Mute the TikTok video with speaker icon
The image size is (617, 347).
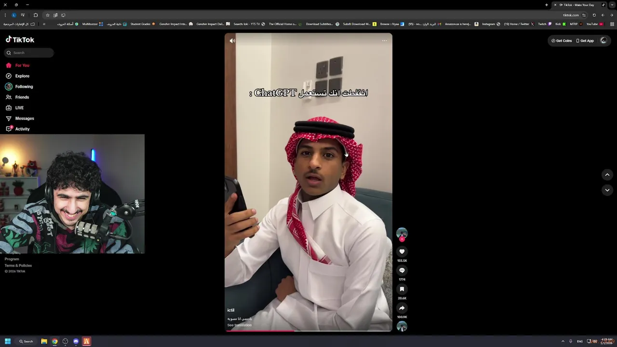[232, 41]
